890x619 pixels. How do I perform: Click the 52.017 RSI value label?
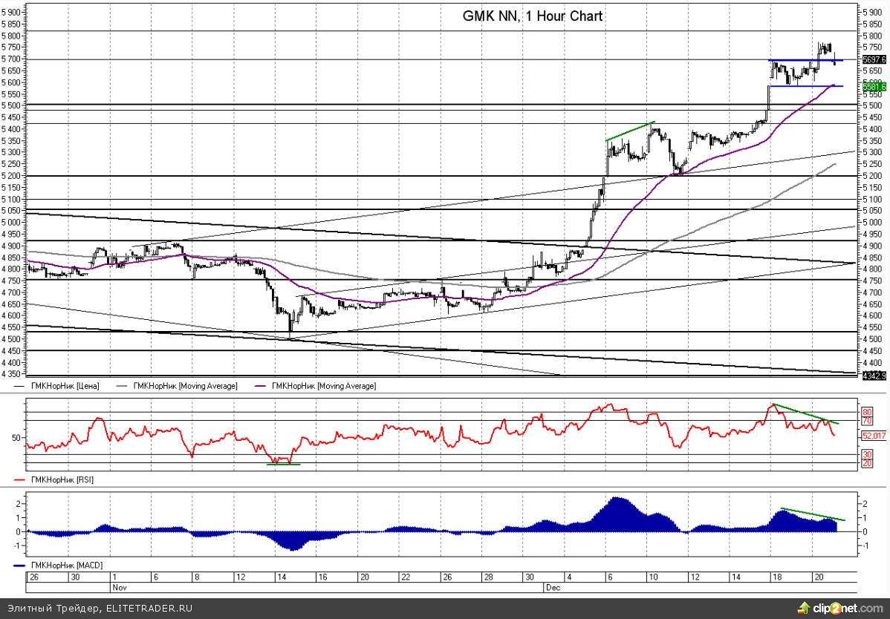pos(874,436)
